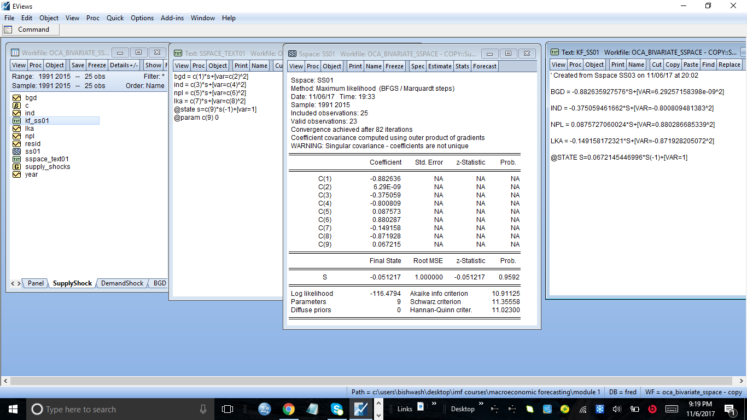Viewport: 747px width, 420px height.
Task: Click View in the KF_SS01 text window
Action: tap(558, 65)
